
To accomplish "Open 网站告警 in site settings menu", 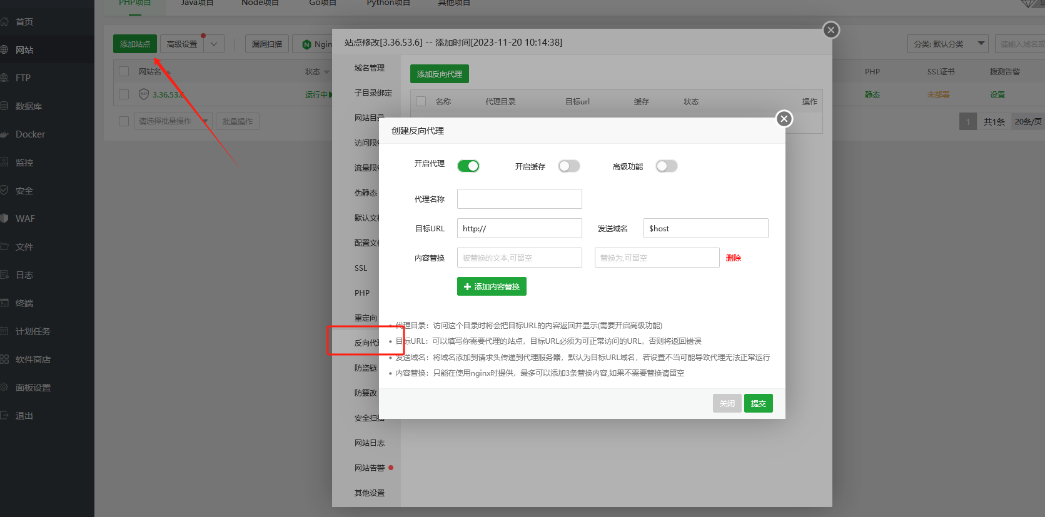I will tap(370, 468).
